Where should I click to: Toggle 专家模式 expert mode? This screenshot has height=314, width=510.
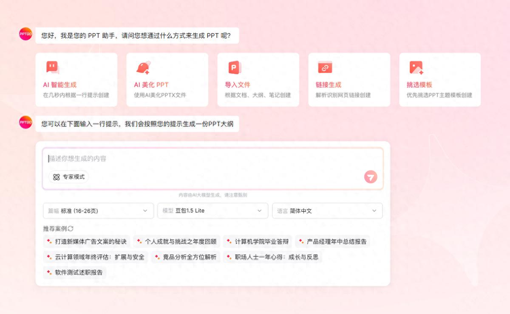click(x=69, y=177)
